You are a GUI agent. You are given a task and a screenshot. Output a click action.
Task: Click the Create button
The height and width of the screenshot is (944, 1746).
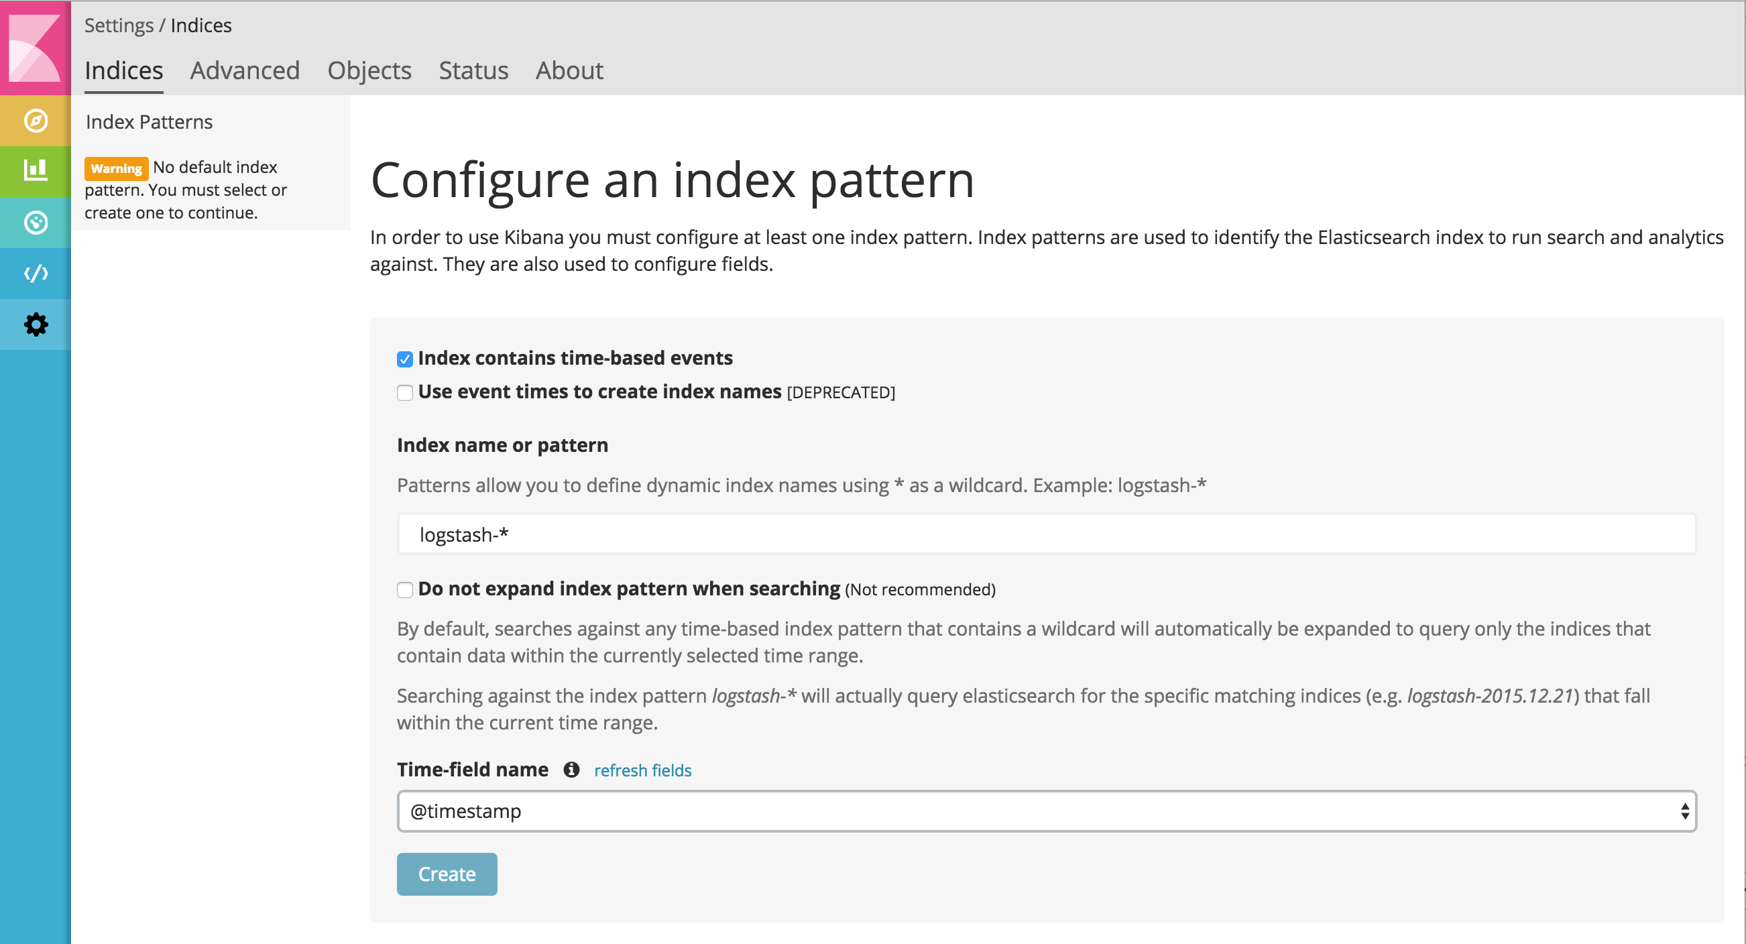tap(447, 874)
